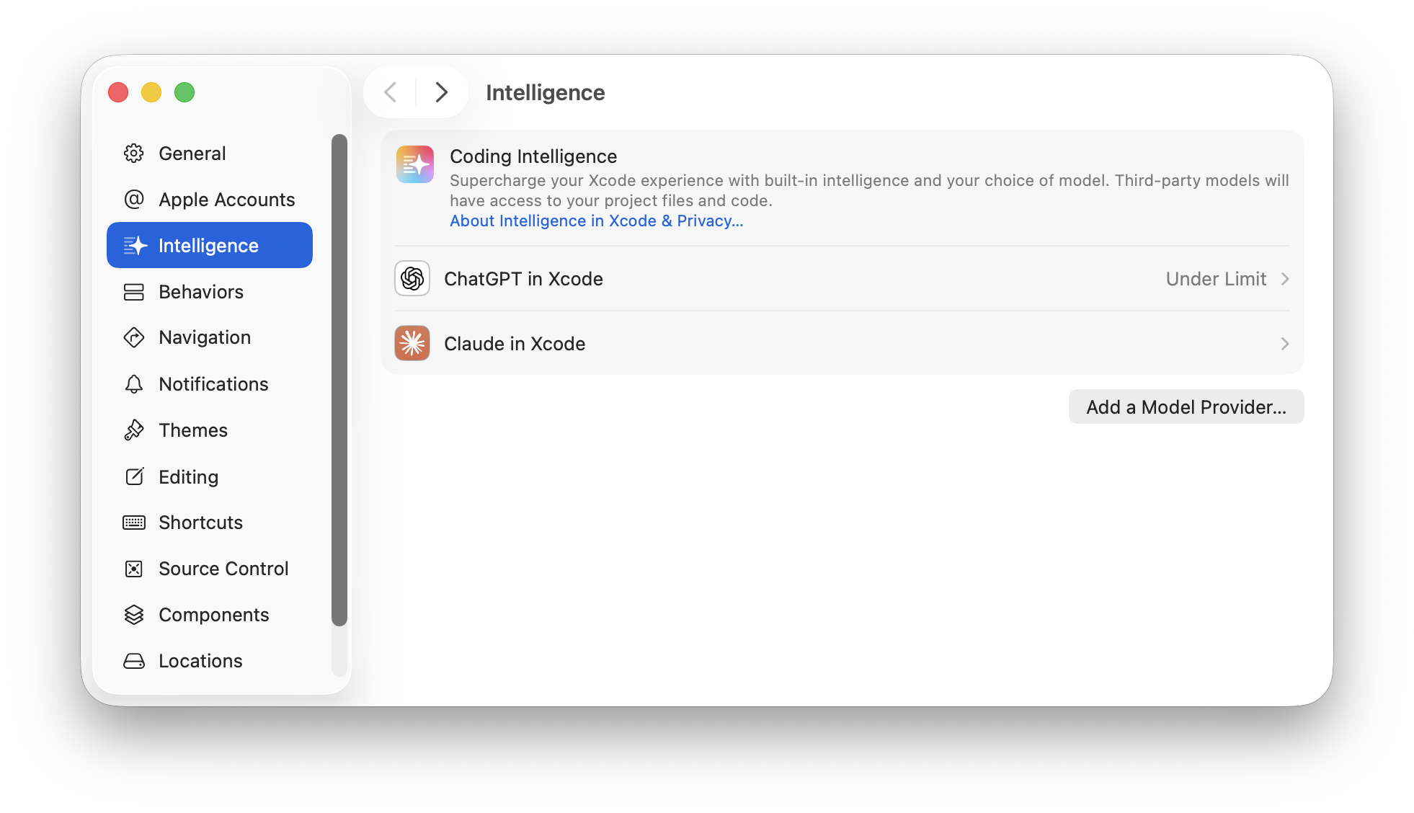Image resolution: width=1414 pixels, height=813 pixels.
Task: Go forward with the right arrow button
Action: pos(442,92)
